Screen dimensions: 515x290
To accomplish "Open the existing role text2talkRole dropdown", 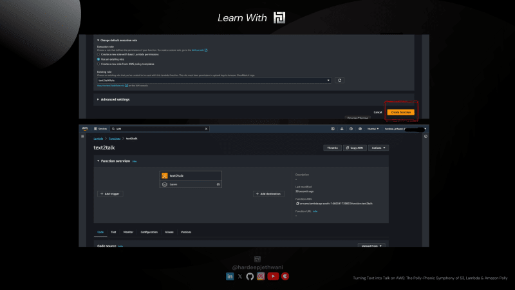I will click(214, 80).
